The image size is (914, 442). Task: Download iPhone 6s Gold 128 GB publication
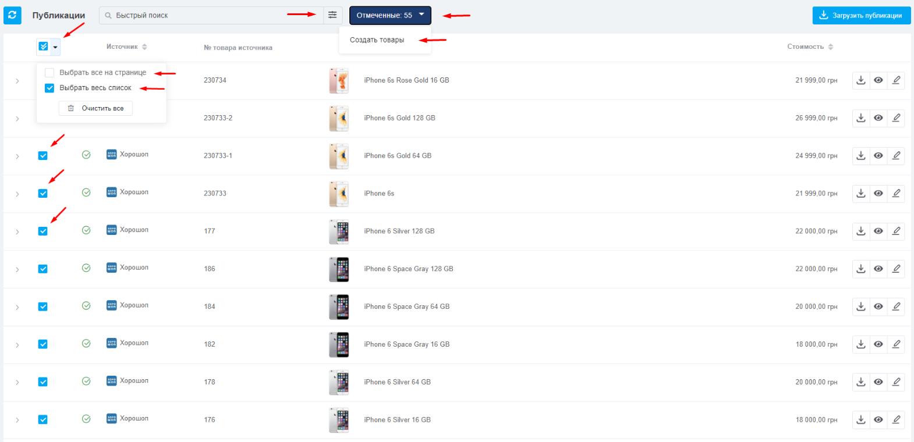[x=861, y=118]
